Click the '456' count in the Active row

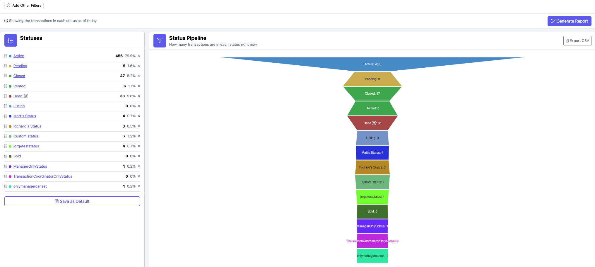click(x=119, y=56)
